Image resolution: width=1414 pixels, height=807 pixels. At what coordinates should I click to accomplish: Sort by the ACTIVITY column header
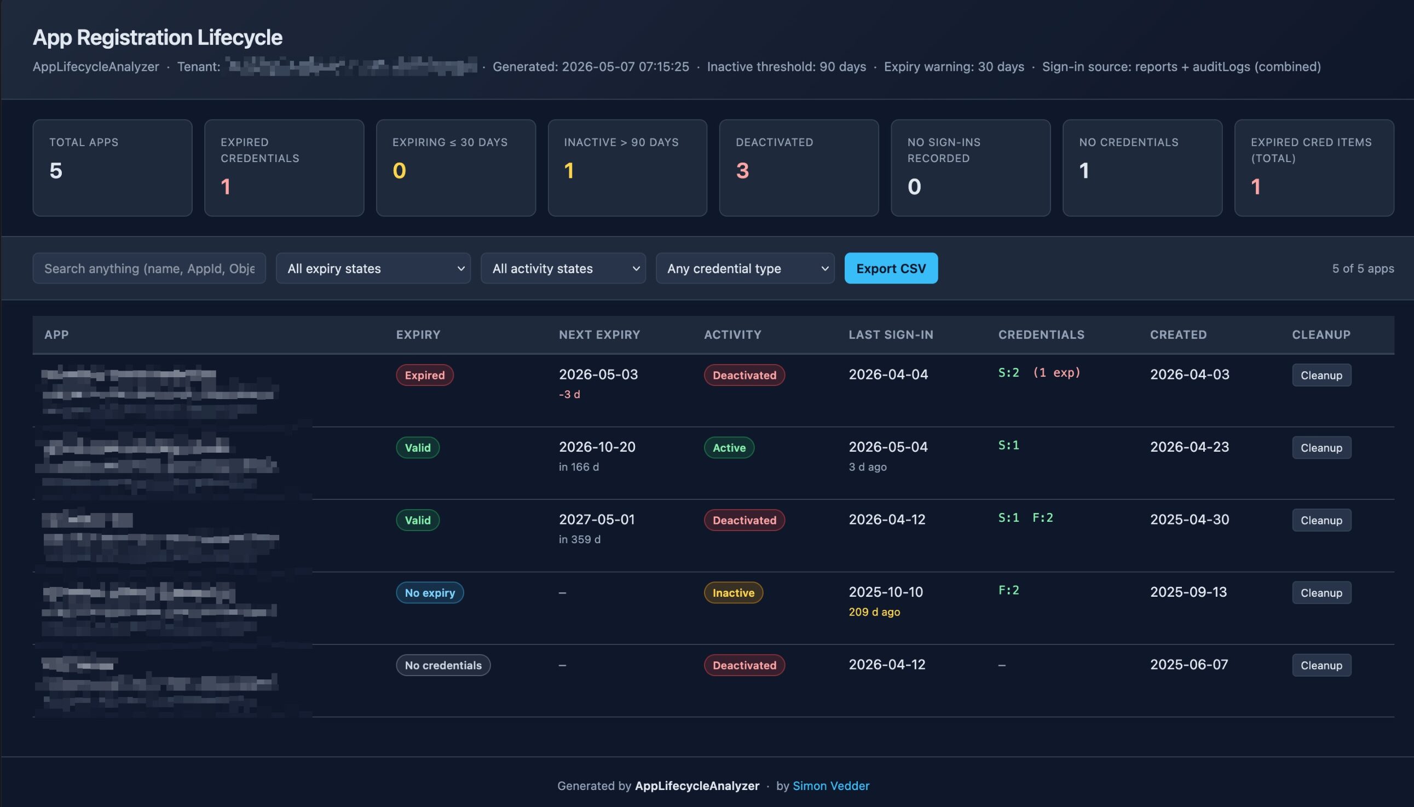pos(732,335)
